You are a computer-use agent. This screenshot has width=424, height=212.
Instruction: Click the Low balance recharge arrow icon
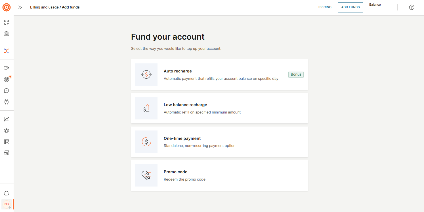(x=146, y=108)
